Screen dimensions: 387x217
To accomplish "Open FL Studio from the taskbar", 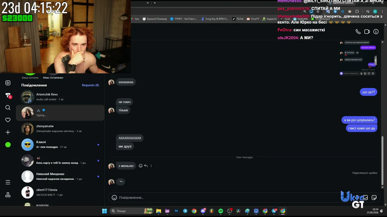I will 212,211.
